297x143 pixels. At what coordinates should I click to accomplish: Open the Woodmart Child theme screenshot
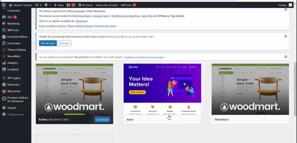tap(75, 89)
